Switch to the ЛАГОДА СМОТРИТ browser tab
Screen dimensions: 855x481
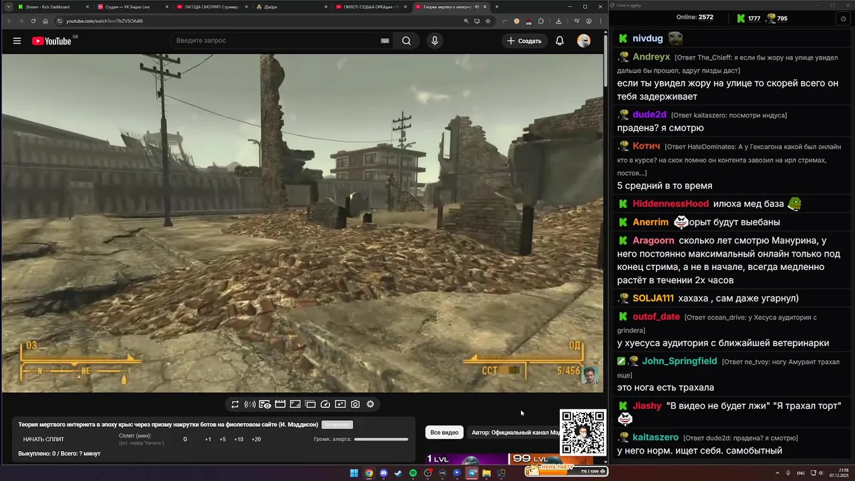pos(212,7)
